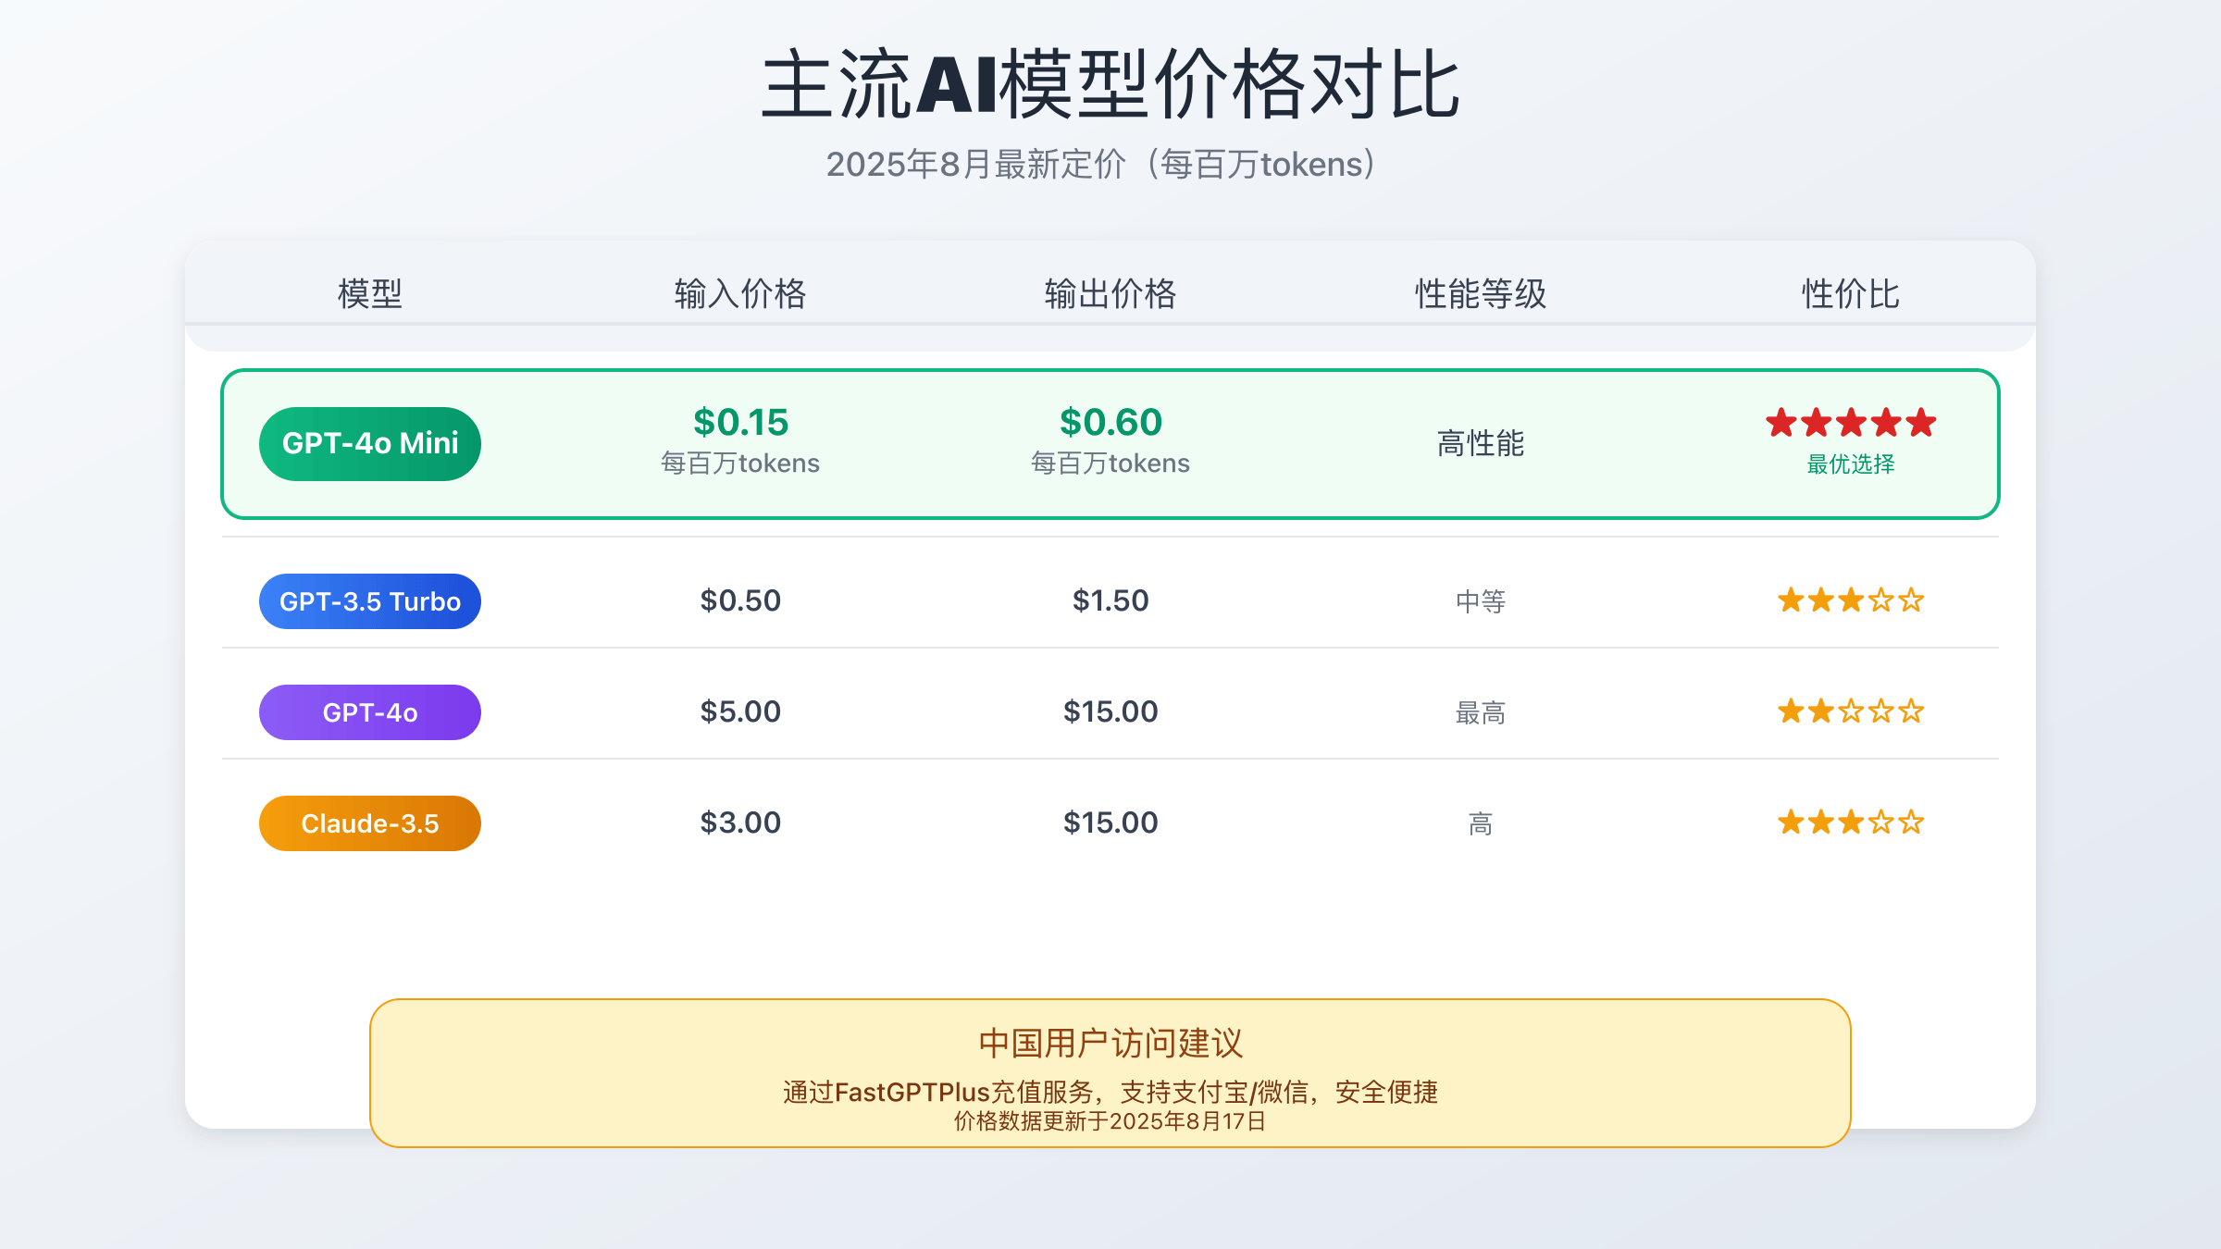Click the 输入价格 column header
The width and height of the screenshot is (2221, 1249).
pyautogui.click(x=740, y=294)
